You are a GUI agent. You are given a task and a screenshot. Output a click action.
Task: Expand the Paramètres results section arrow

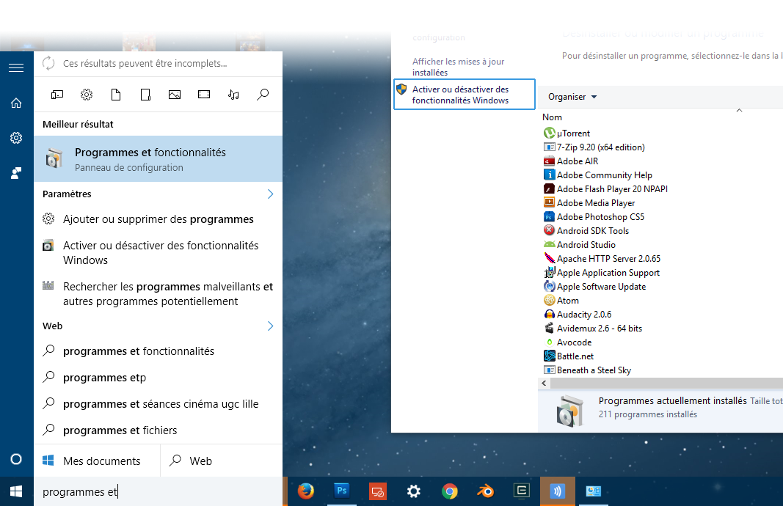270,194
